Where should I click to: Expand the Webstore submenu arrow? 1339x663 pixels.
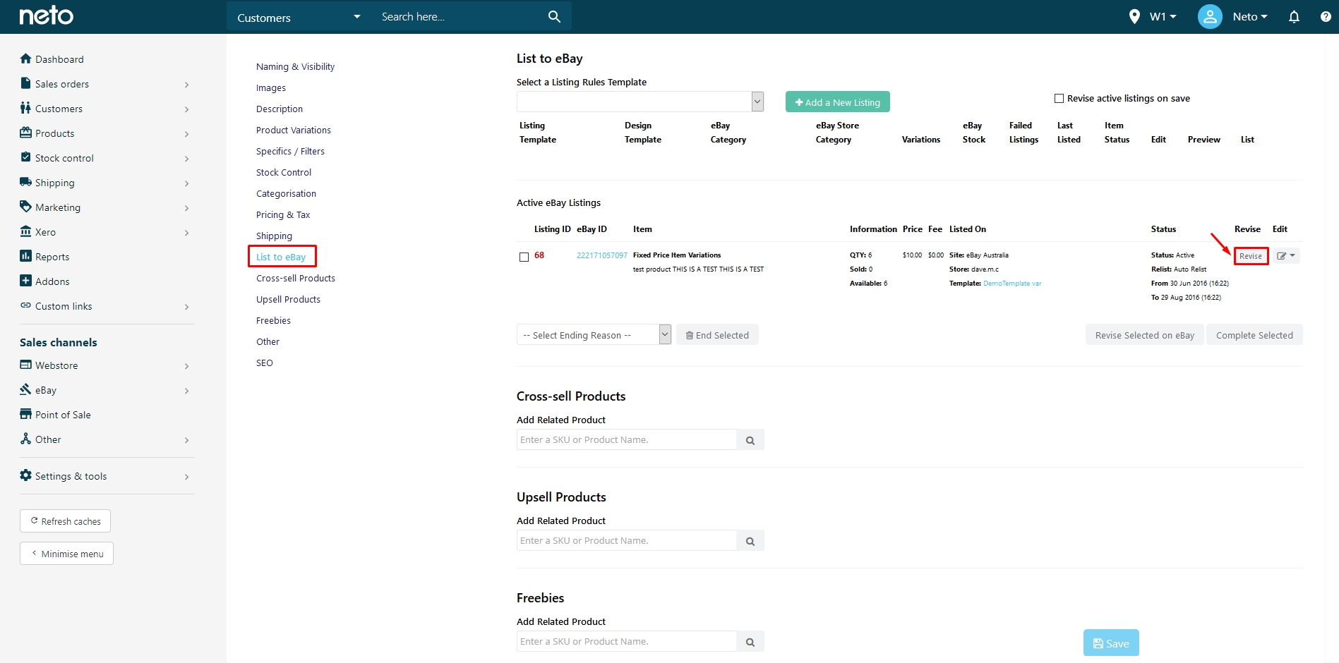point(186,366)
